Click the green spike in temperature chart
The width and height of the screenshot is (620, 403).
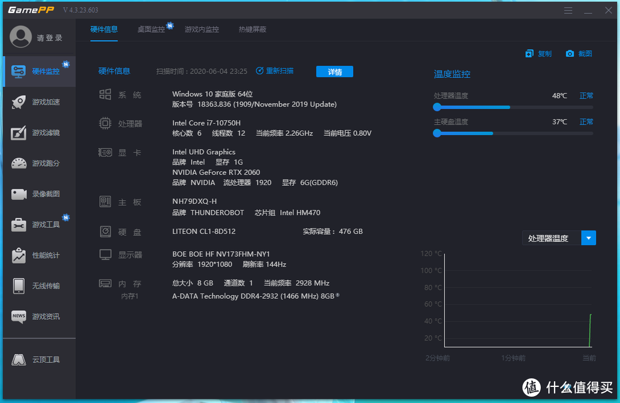click(x=590, y=330)
